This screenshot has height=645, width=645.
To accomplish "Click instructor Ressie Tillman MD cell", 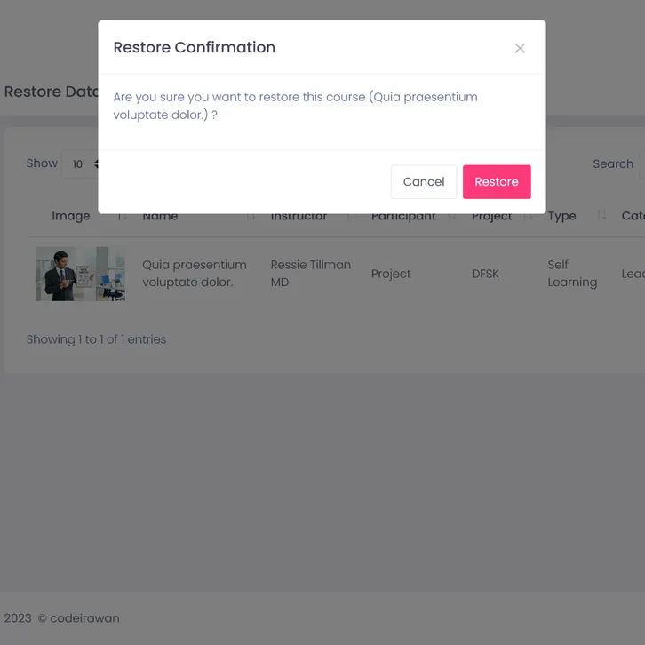I will click(310, 274).
